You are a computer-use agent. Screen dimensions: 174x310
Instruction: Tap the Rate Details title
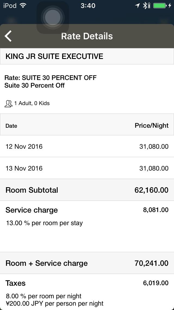[87, 36]
